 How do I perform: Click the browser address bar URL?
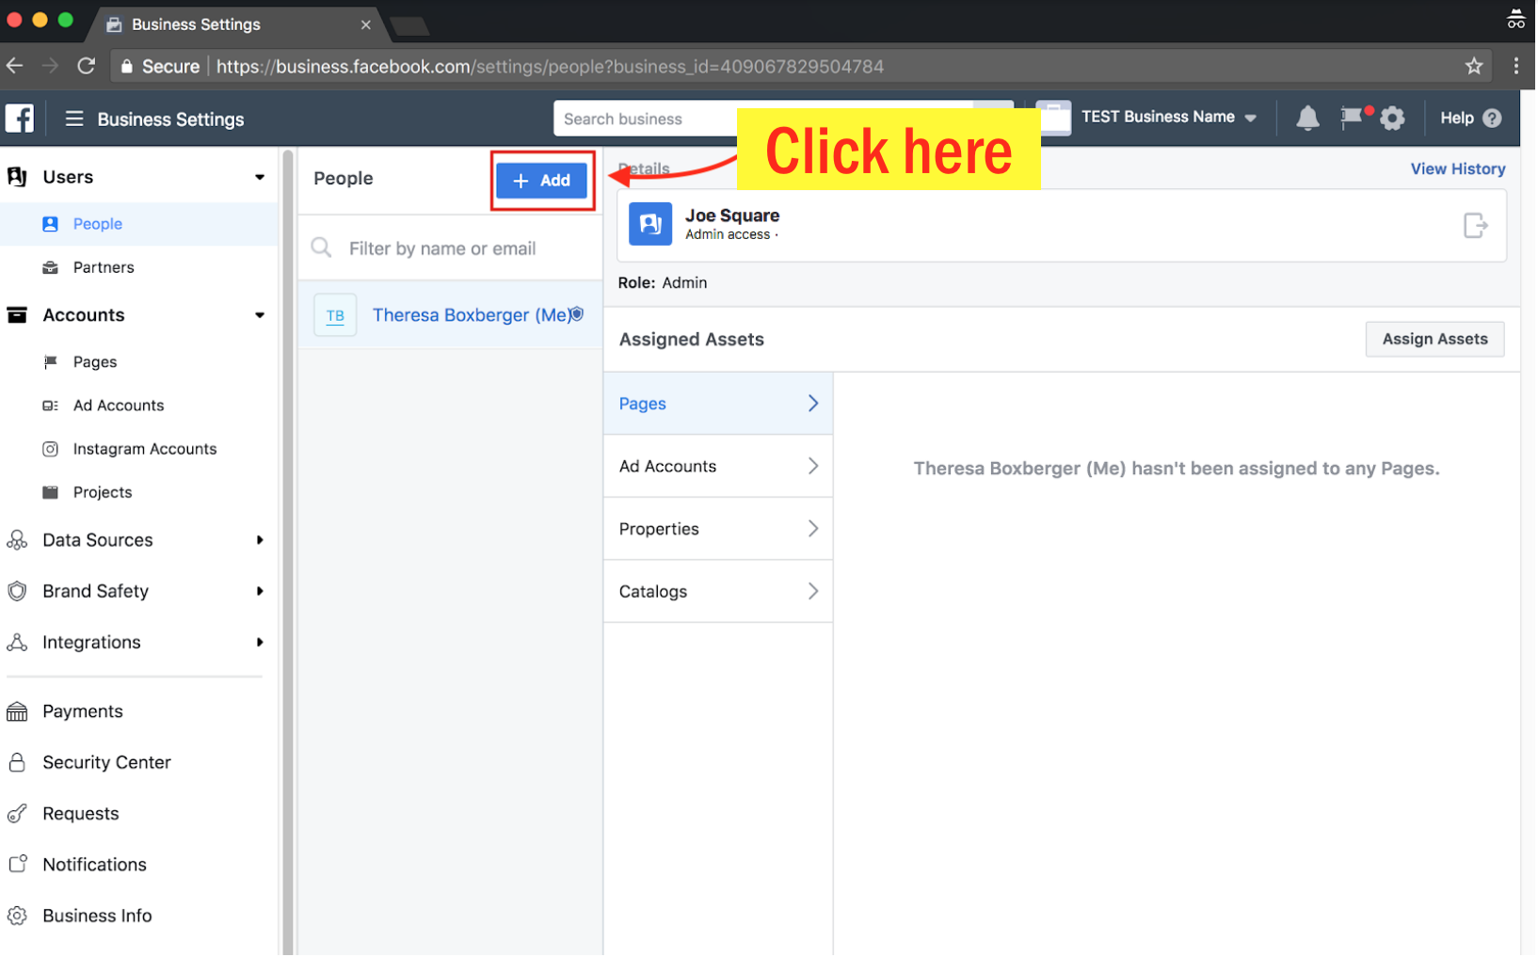tap(551, 67)
